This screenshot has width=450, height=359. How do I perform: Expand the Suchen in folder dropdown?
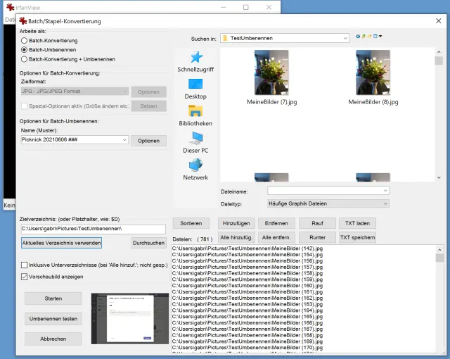tap(344, 38)
